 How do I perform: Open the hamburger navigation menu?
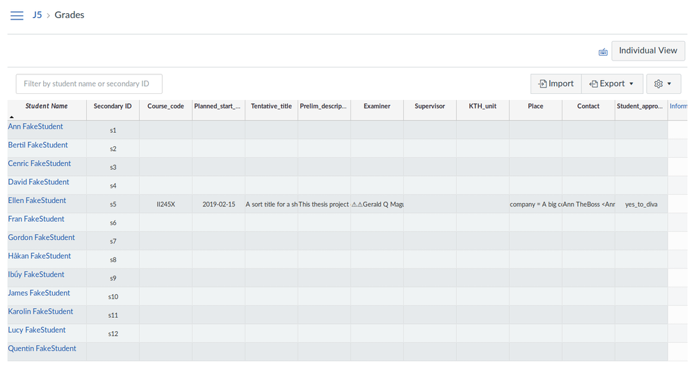click(x=17, y=15)
